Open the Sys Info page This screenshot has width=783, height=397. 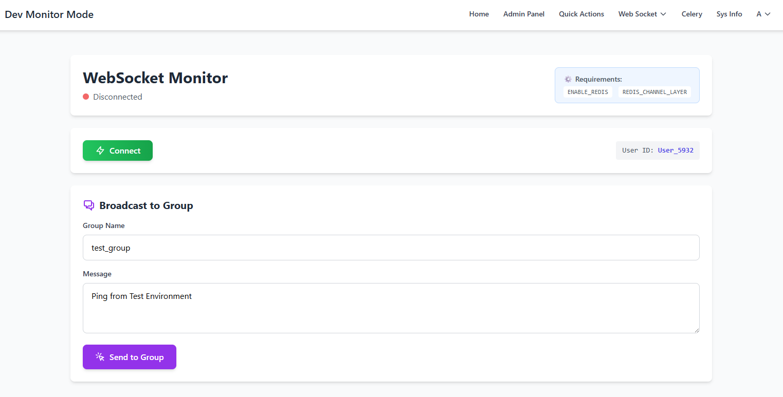[x=729, y=14]
